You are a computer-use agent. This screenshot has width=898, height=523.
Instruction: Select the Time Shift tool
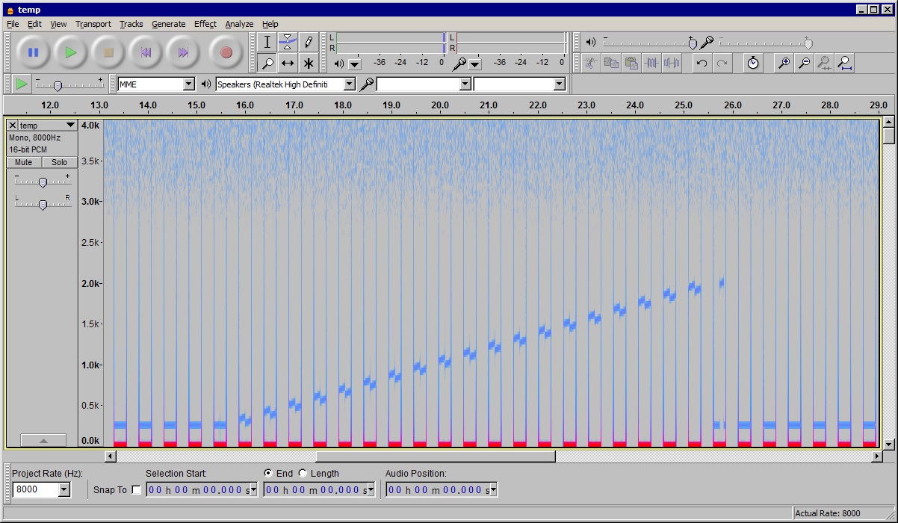[288, 64]
